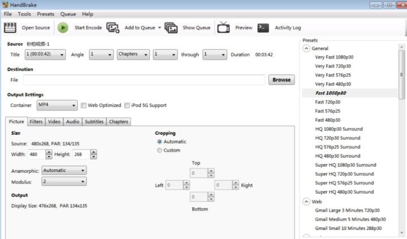The height and width of the screenshot is (239, 407).
Task: Enable the Web Optimized checkbox
Action: pos(84,105)
